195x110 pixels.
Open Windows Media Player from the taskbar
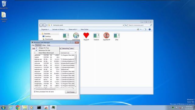point(32,108)
